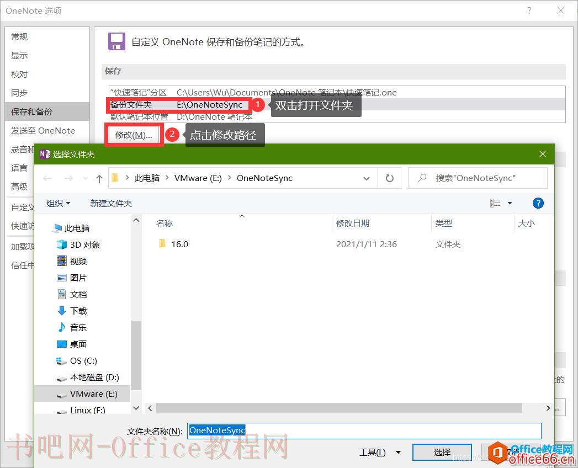Select the OS (C:) drive icon
The width and height of the screenshot is (578, 468).
tap(61, 361)
